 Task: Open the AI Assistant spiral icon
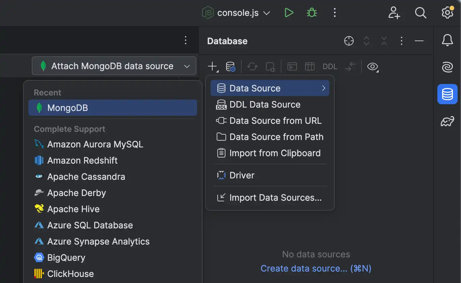[x=448, y=67]
